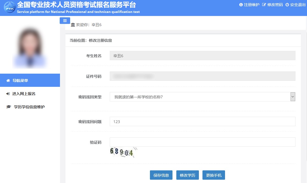Click the bank icon beside 欢迎你
307x183 pixels.
pos(73,25)
